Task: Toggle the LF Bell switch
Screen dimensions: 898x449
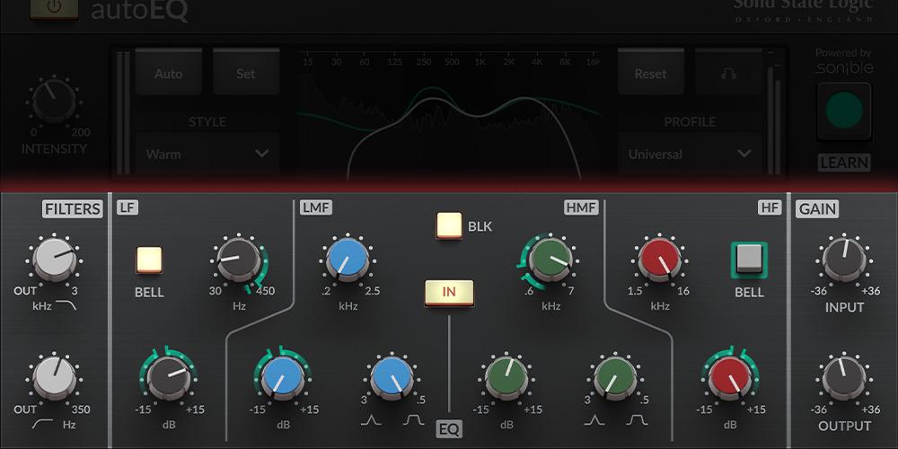Action: click(x=149, y=260)
